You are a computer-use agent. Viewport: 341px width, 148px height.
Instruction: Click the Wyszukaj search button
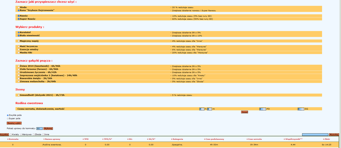pos(334,135)
